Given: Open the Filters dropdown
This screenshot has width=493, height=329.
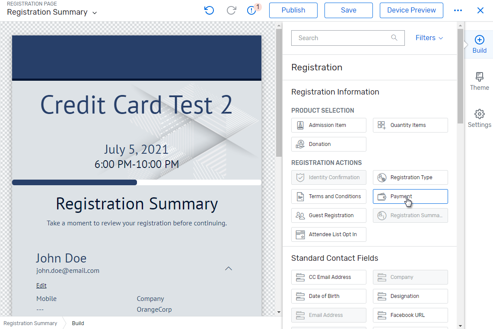Looking at the screenshot, I should point(429,38).
